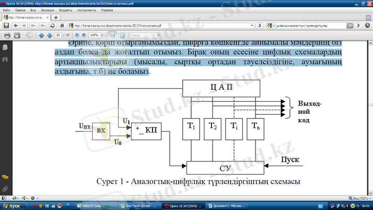Open a new tab with plus button
This screenshot has height=210, width=373.
56,17
